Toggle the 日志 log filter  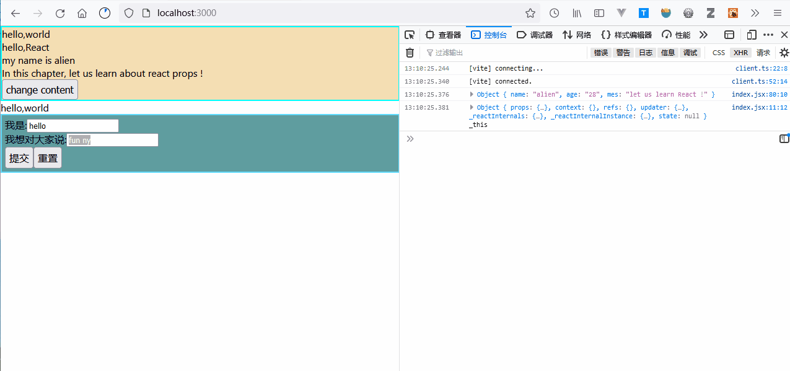click(646, 53)
